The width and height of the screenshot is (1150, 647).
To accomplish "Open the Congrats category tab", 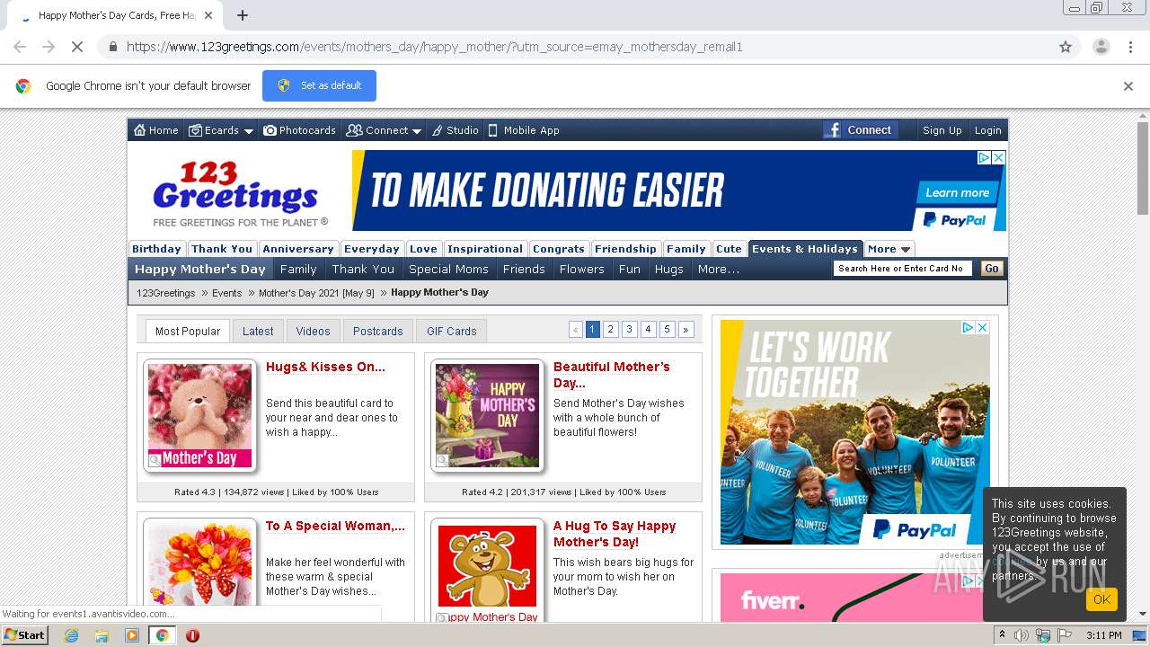I will pos(559,249).
